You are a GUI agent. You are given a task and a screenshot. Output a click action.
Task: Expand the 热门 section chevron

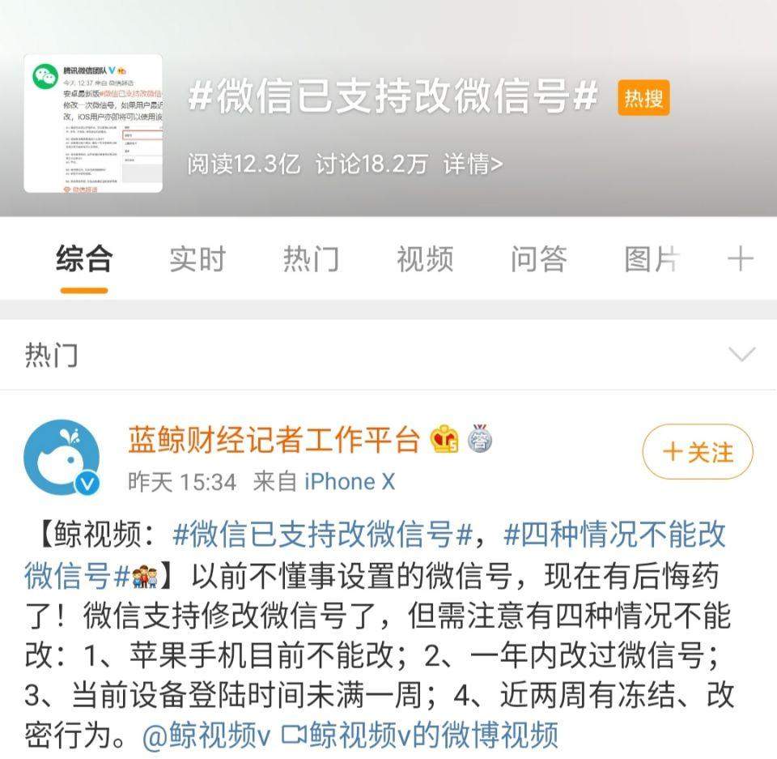tap(742, 354)
